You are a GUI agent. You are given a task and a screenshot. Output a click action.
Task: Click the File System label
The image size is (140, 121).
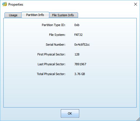pos(57,35)
